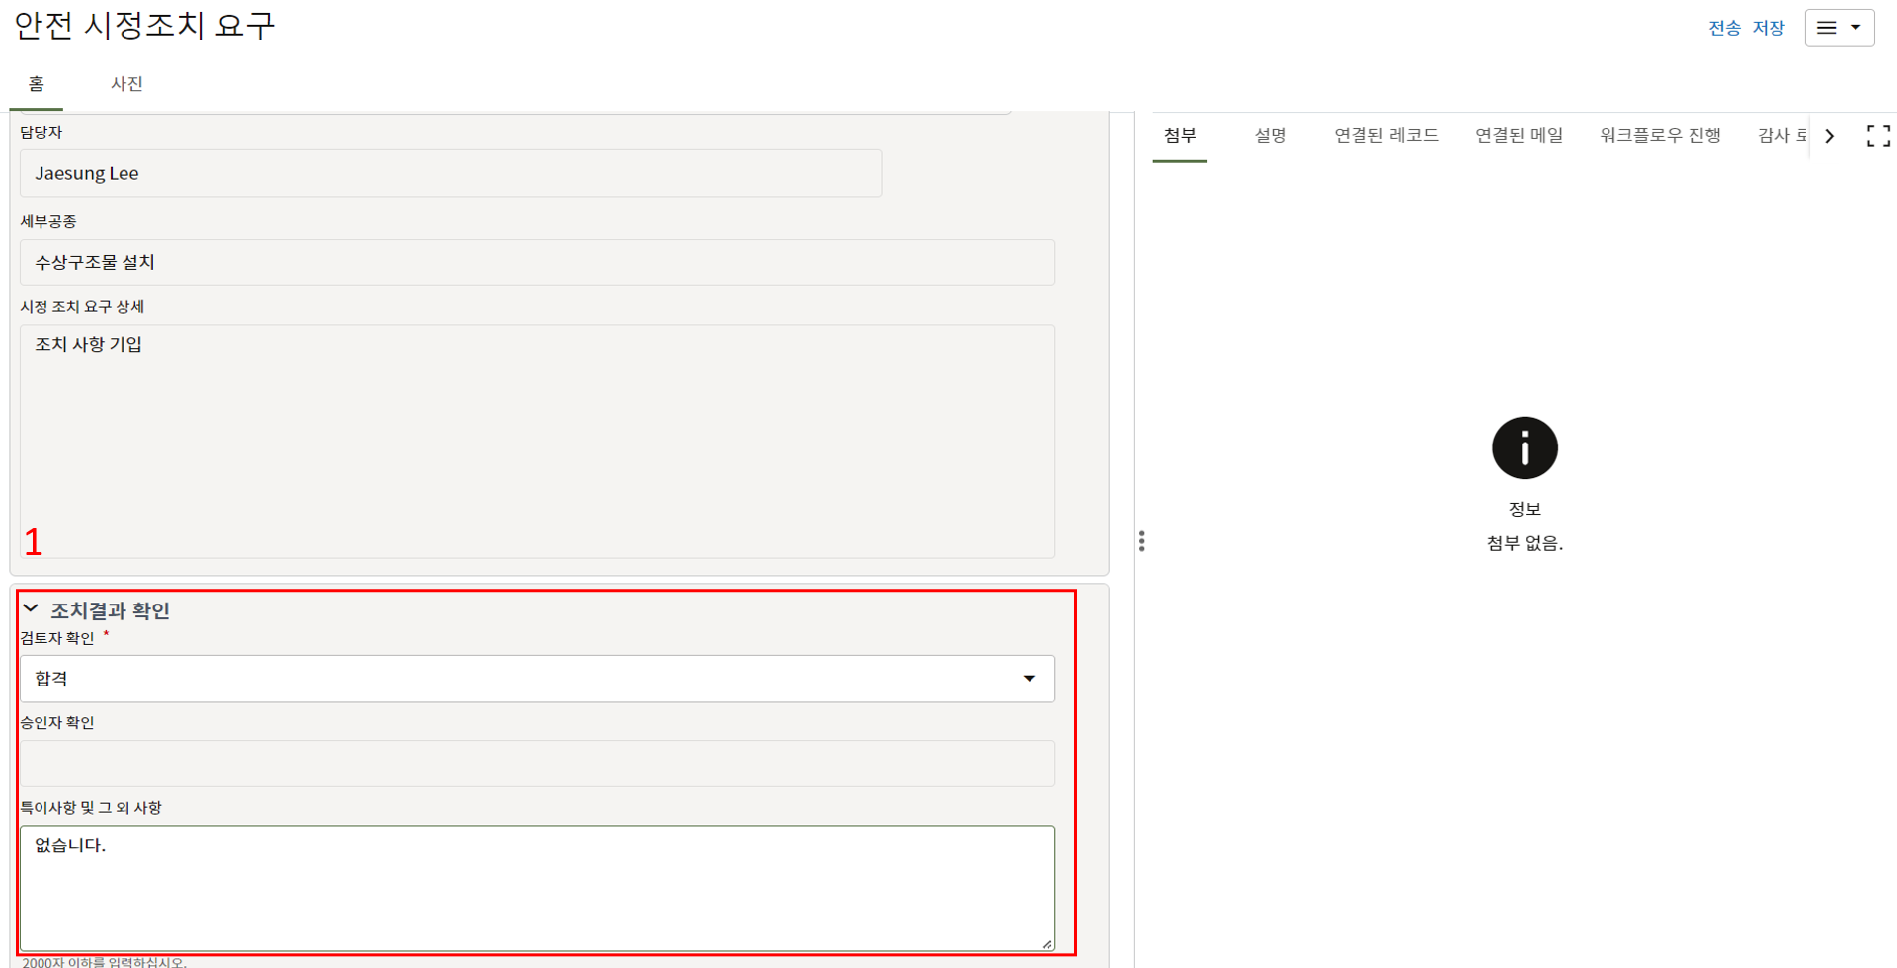View the 워크플로우 진행 tab

click(x=1660, y=136)
